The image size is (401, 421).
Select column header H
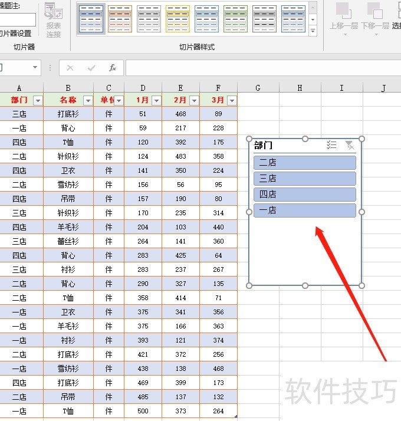click(300, 88)
